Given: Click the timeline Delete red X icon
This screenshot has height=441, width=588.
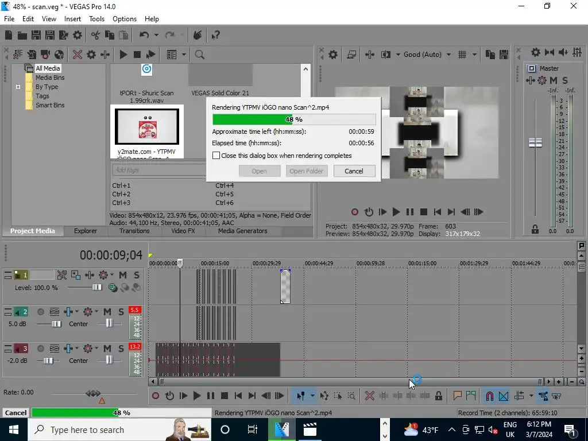Looking at the screenshot, I should coord(369,396).
